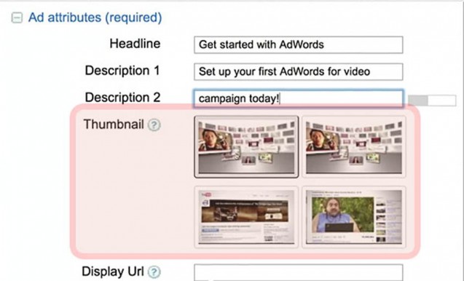The width and height of the screenshot is (464, 281).
Task: Click the Thumbnail label text
Action: (114, 124)
